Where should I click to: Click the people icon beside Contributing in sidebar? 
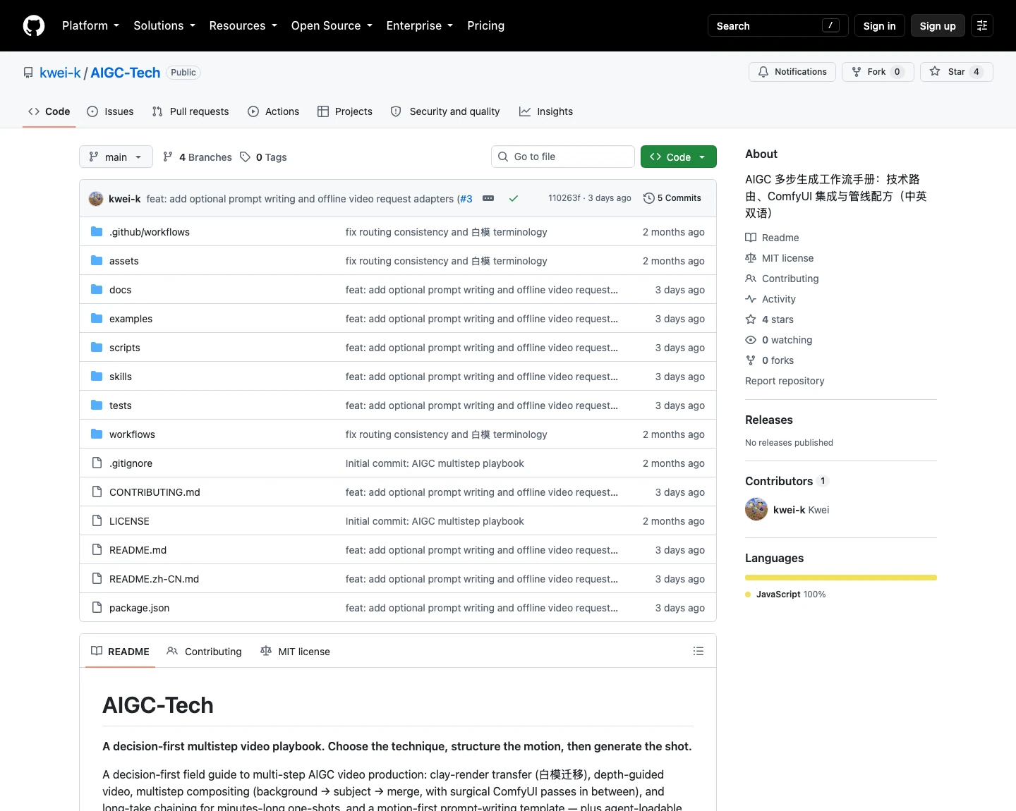(751, 279)
